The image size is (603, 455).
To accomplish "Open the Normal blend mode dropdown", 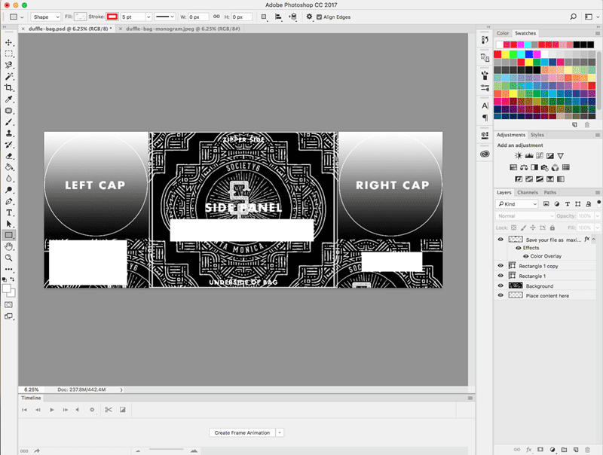I will tap(525, 216).
